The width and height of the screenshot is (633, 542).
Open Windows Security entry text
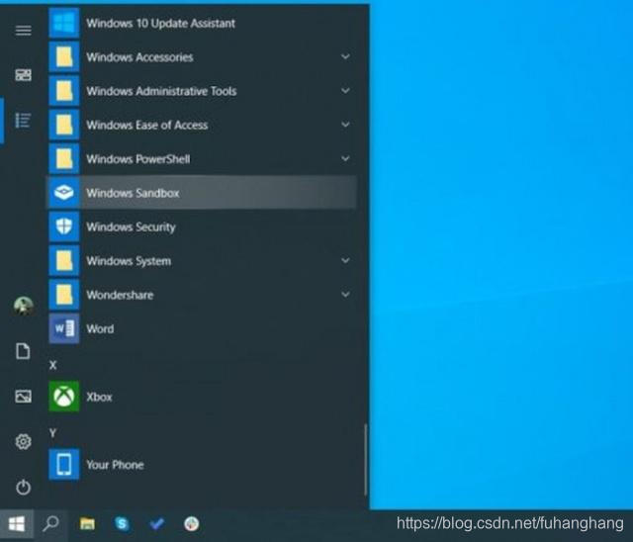pos(131,227)
